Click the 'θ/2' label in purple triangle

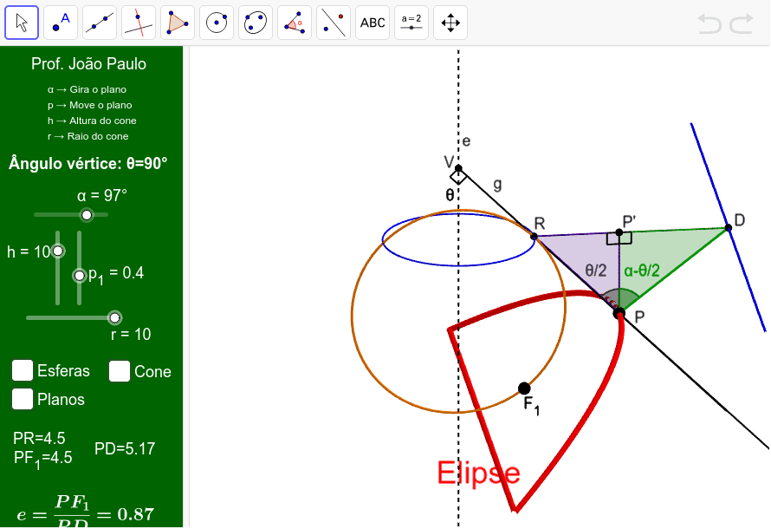[595, 271]
